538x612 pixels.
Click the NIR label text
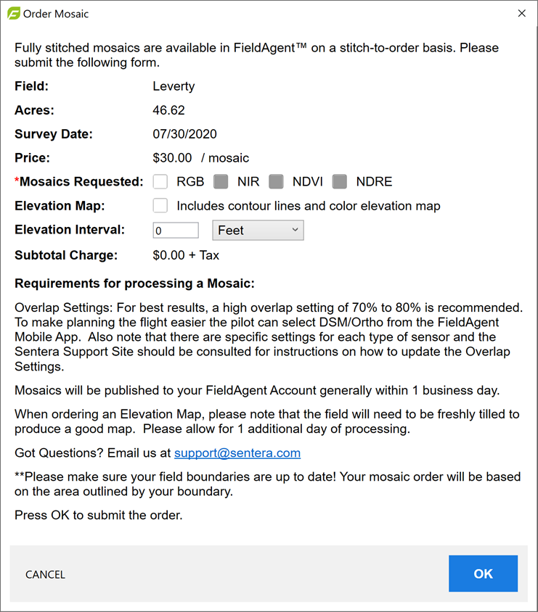point(248,182)
